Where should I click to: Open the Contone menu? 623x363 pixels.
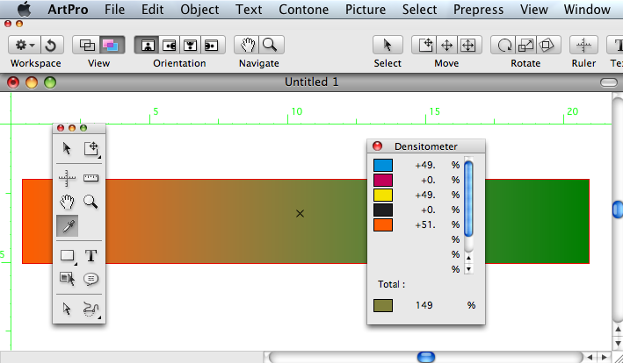point(303,10)
